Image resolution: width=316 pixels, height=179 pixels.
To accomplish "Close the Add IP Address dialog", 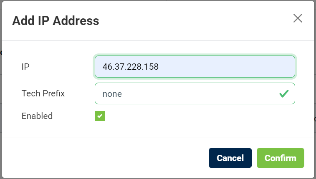I will coord(298,18).
